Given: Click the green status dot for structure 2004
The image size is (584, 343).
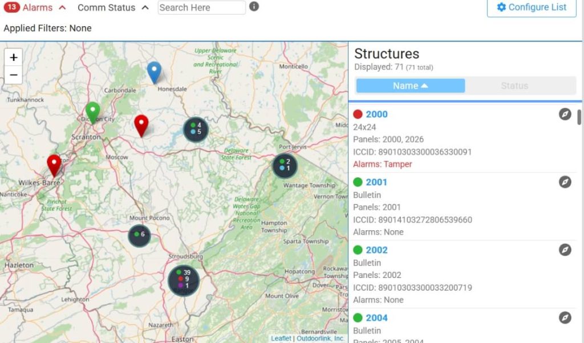Looking at the screenshot, I should click(358, 318).
